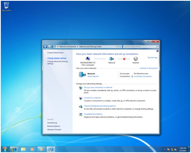Show hidden tray icons arrow
Screen dimensions: 191x153
[x=165, y=149]
